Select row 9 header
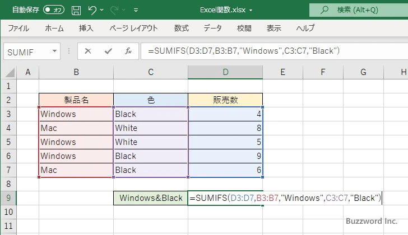 (x=8, y=198)
